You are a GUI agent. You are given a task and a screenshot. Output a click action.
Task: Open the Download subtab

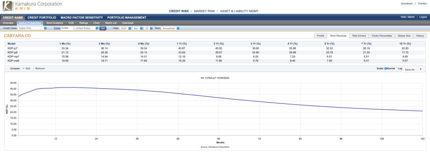(128, 23)
